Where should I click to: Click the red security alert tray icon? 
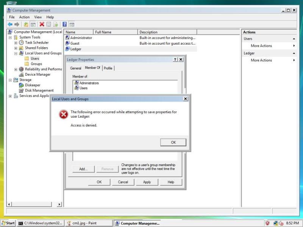[x=268, y=223]
